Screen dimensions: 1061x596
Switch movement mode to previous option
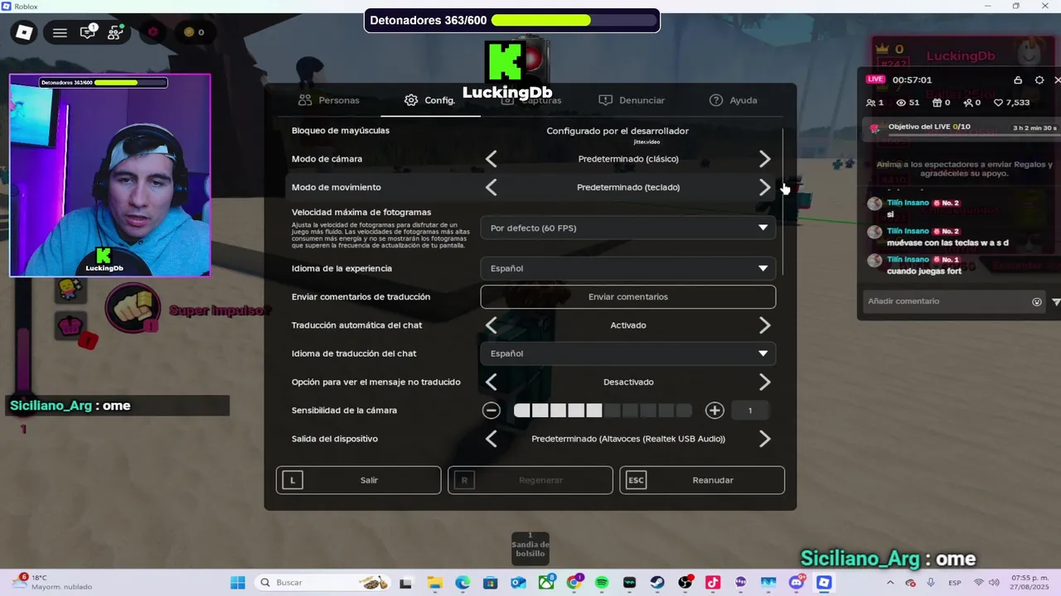492,187
